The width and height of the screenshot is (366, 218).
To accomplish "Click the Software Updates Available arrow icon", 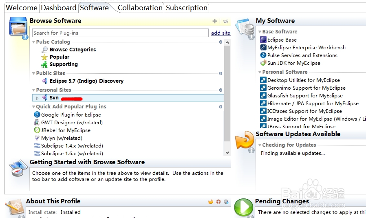I will click(x=245, y=141).
